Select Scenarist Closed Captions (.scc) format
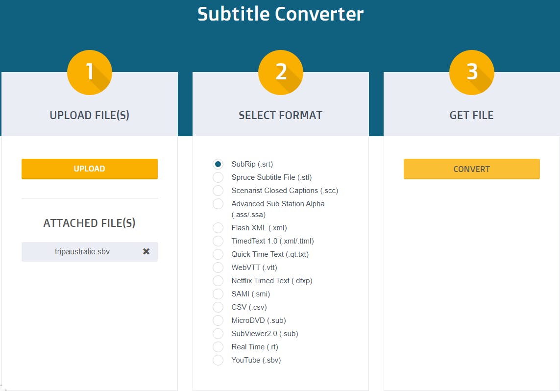This screenshot has width=560, height=391. tap(218, 191)
